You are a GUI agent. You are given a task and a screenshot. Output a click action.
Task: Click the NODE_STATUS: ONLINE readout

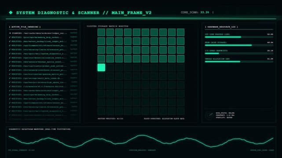[225, 113]
